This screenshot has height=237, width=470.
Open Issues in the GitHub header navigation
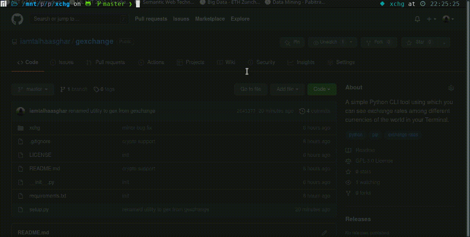coord(181,19)
